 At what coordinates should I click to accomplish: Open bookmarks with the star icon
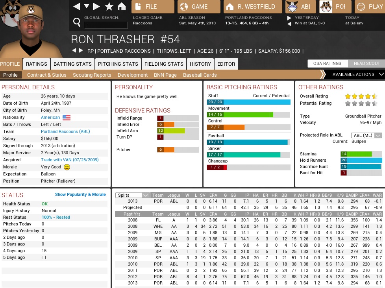(109, 7)
